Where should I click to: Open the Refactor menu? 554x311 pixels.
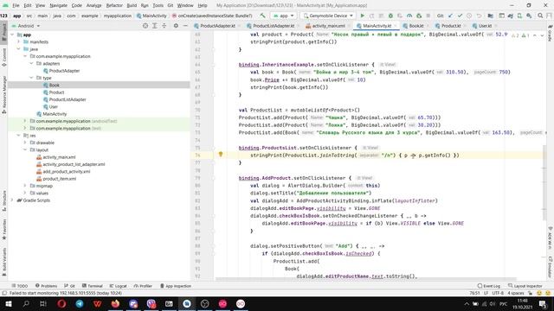pos(114,5)
